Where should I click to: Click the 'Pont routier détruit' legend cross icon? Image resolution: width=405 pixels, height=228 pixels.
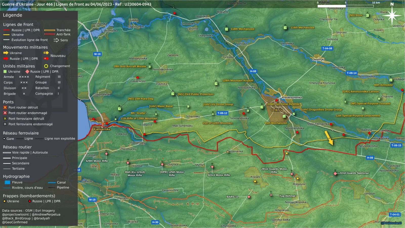click(5, 107)
